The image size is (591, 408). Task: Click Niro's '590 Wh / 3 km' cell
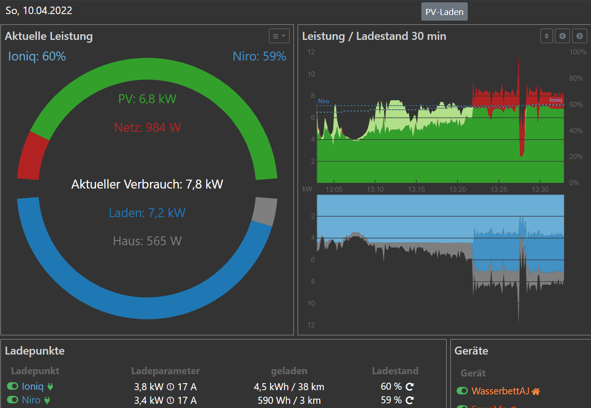point(289,400)
